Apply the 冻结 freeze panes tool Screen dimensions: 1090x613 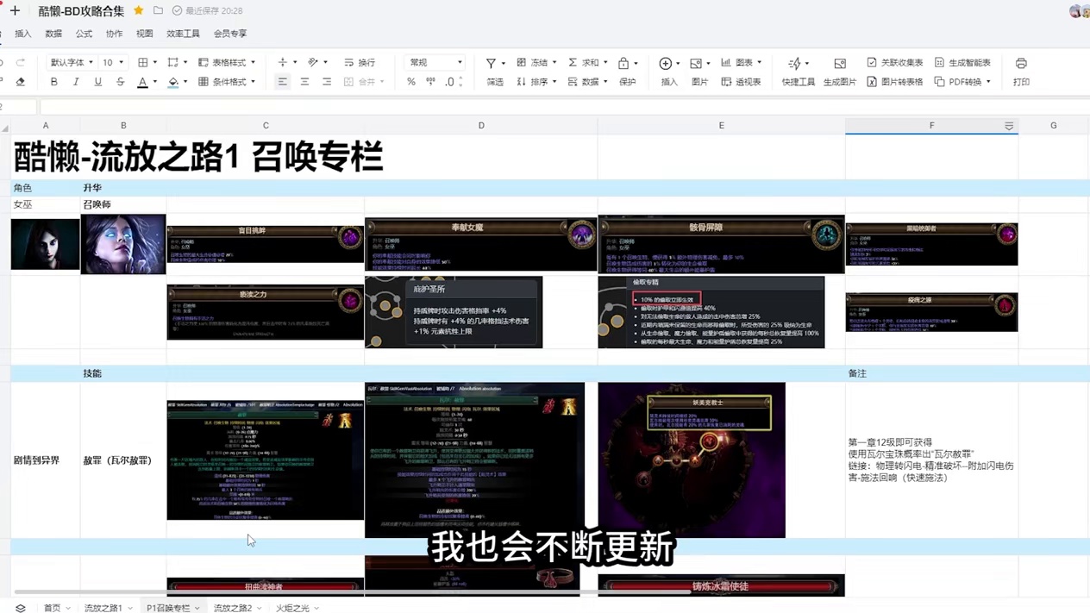[x=539, y=62]
